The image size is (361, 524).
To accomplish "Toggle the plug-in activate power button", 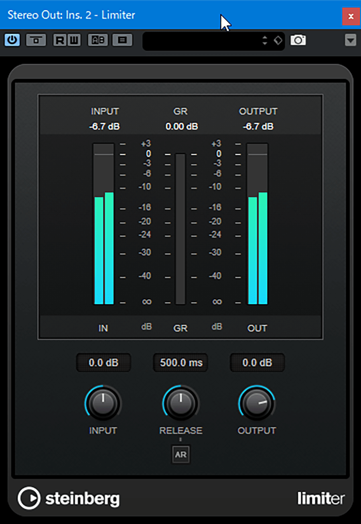I will point(12,40).
